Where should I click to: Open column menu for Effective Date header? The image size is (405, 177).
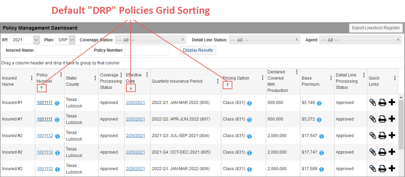(147, 75)
